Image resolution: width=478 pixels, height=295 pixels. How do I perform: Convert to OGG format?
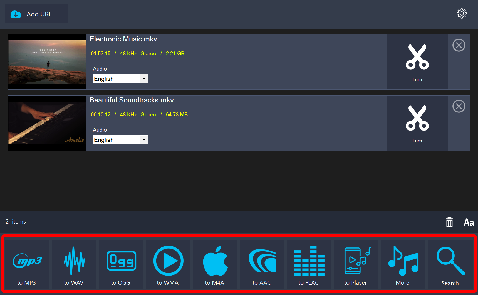[x=121, y=265]
